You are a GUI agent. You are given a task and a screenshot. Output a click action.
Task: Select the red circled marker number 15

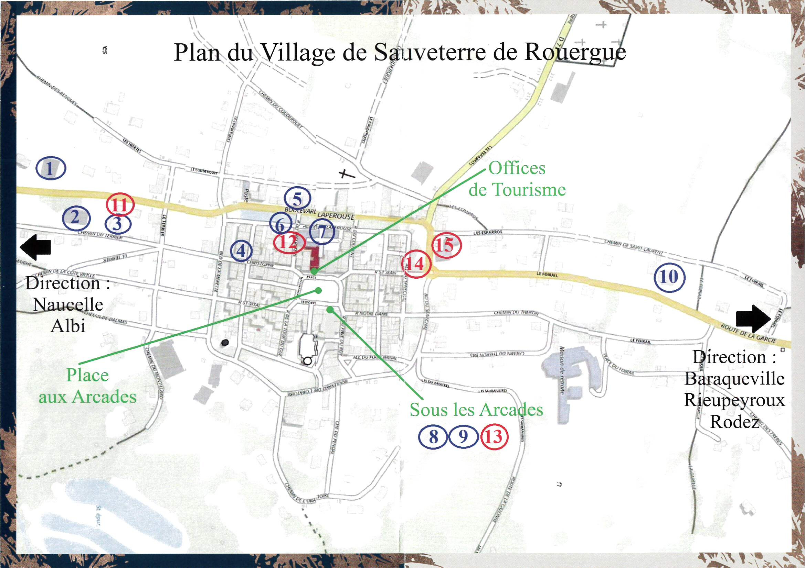coord(446,245)
